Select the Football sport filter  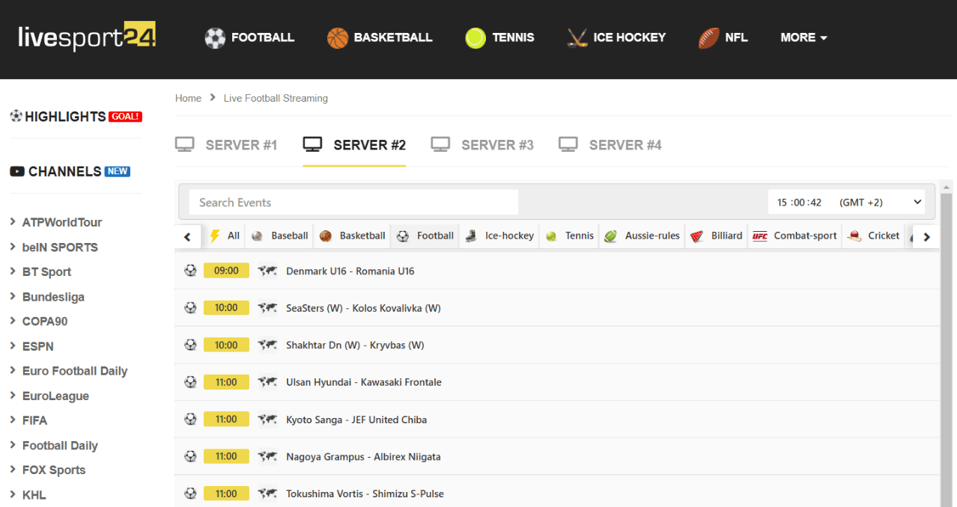tap(425, 236)
